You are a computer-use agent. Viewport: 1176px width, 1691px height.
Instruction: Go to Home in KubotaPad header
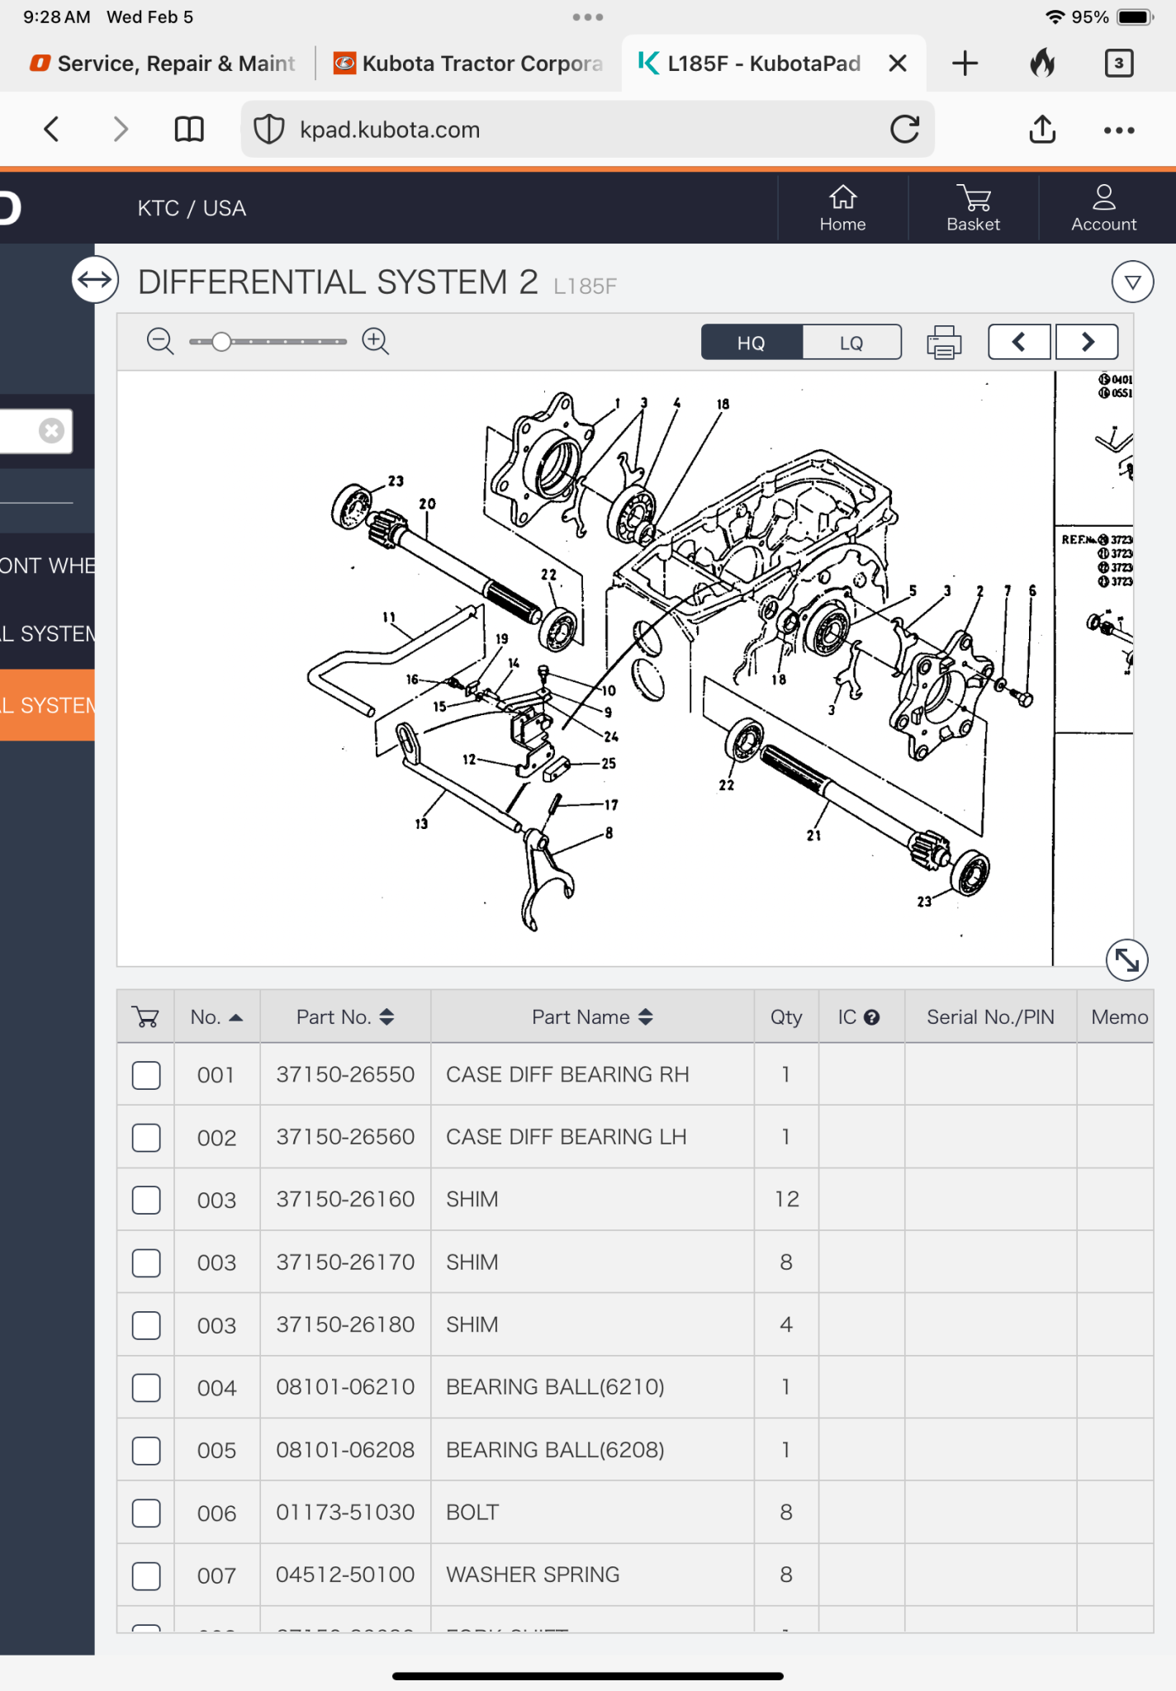[x=842, y=208]
